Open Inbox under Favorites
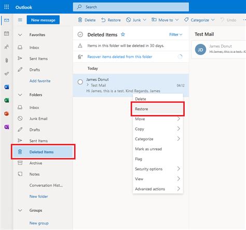The width and height of the screenshot is (246, 230). point(43,48)
